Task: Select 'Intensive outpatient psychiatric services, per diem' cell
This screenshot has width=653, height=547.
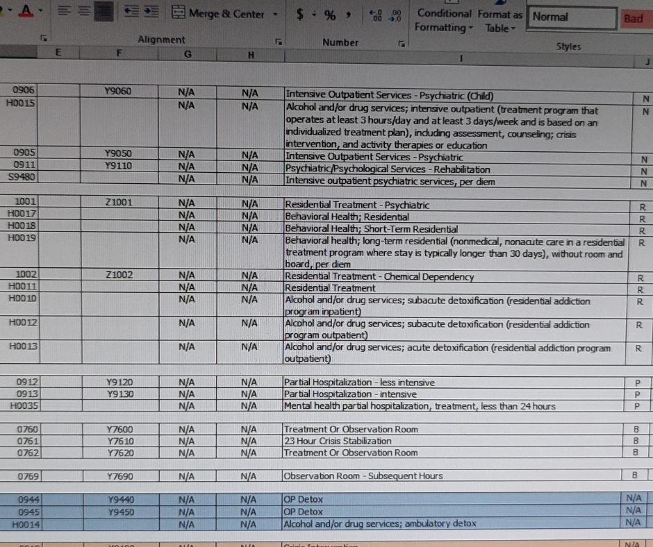Action: coord(457,181)
